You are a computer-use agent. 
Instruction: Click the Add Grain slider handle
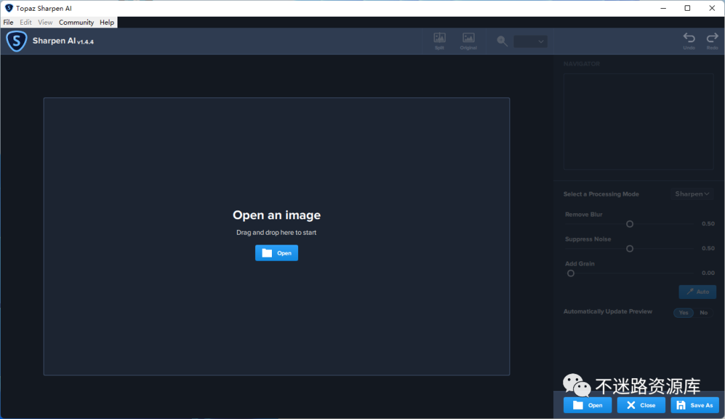point(571,273)
